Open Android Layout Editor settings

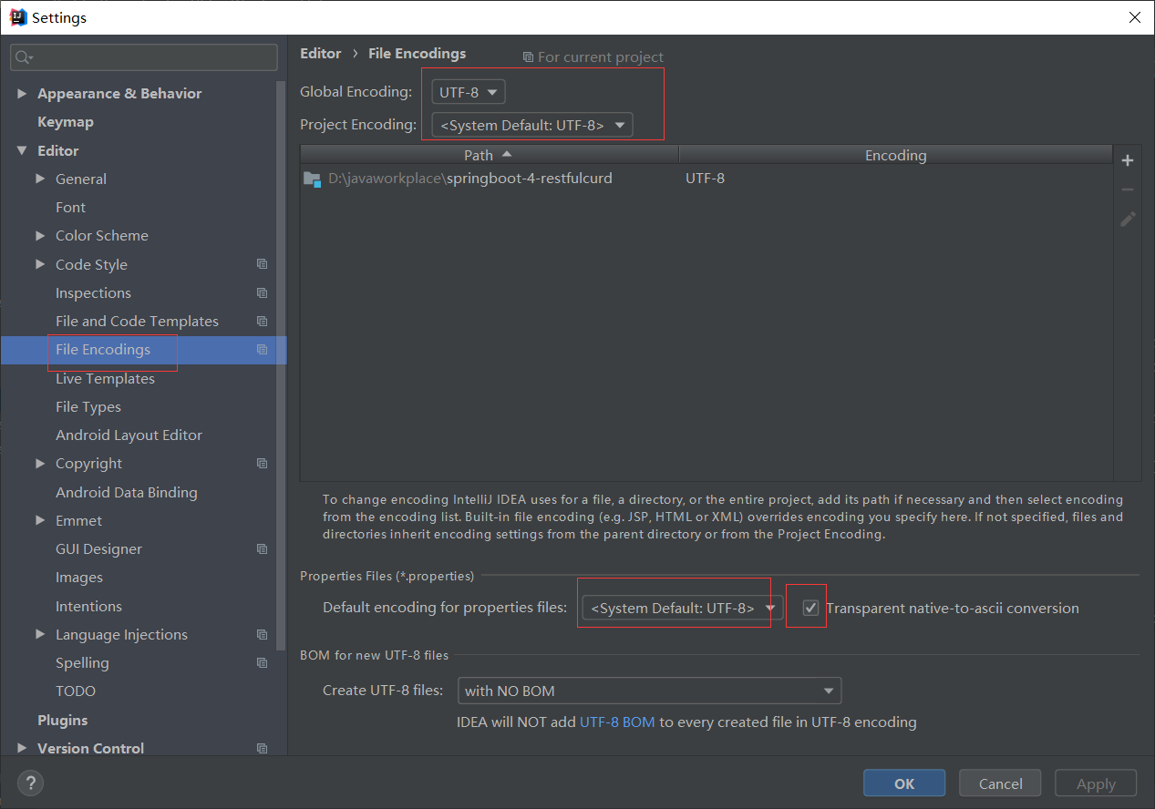coord(129,435)
